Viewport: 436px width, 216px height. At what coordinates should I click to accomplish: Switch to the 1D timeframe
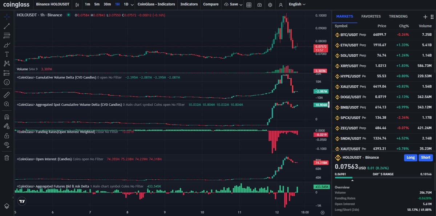click(x=126, y=4)
